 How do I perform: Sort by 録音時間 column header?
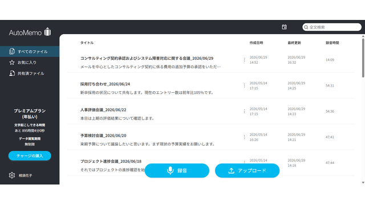pos(332,43)
